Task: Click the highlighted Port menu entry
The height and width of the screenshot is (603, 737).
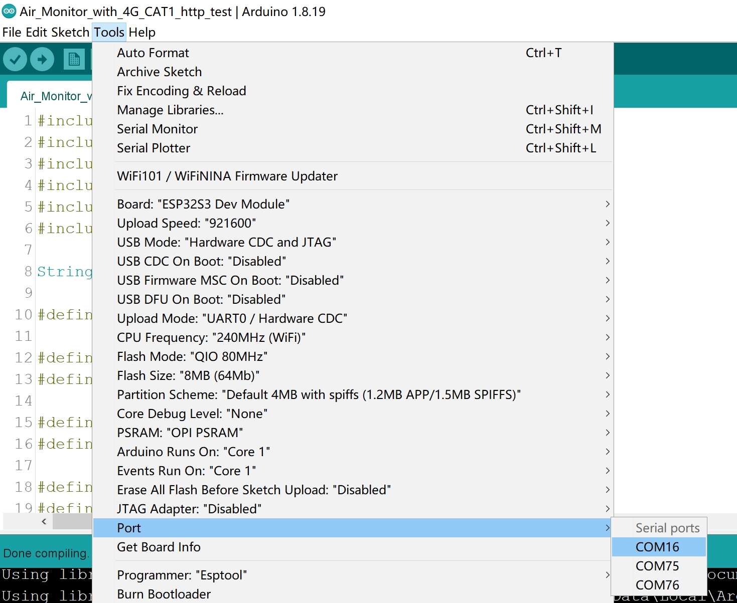Action: tap(353, 528)
